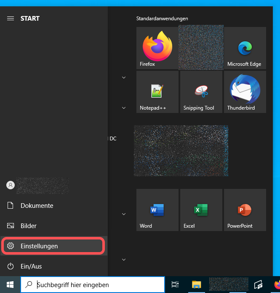Launch Word from the Start tiles
This screenshot has height=293, width=280.
click(157, 210)
